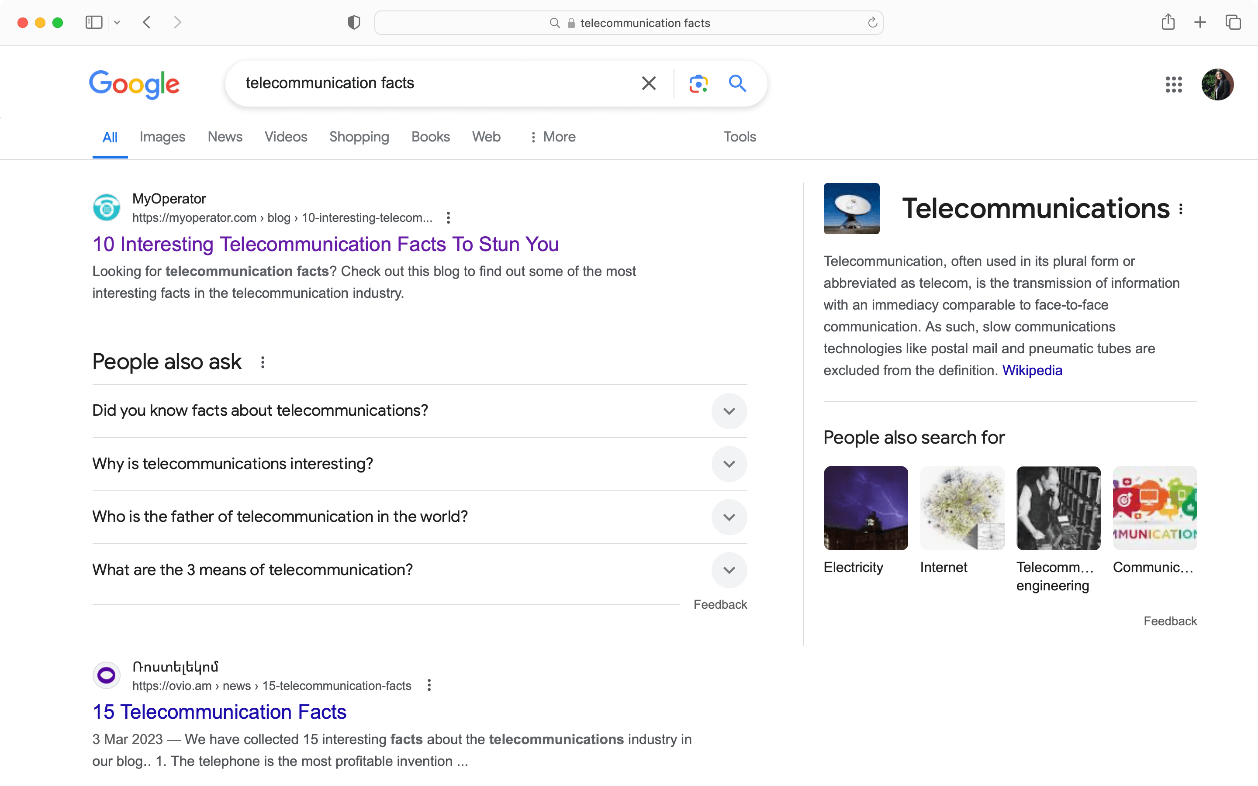Viewport: 1258px width, 786px height.
Task: Open the Google apps grid
Action: [1173, 84]
